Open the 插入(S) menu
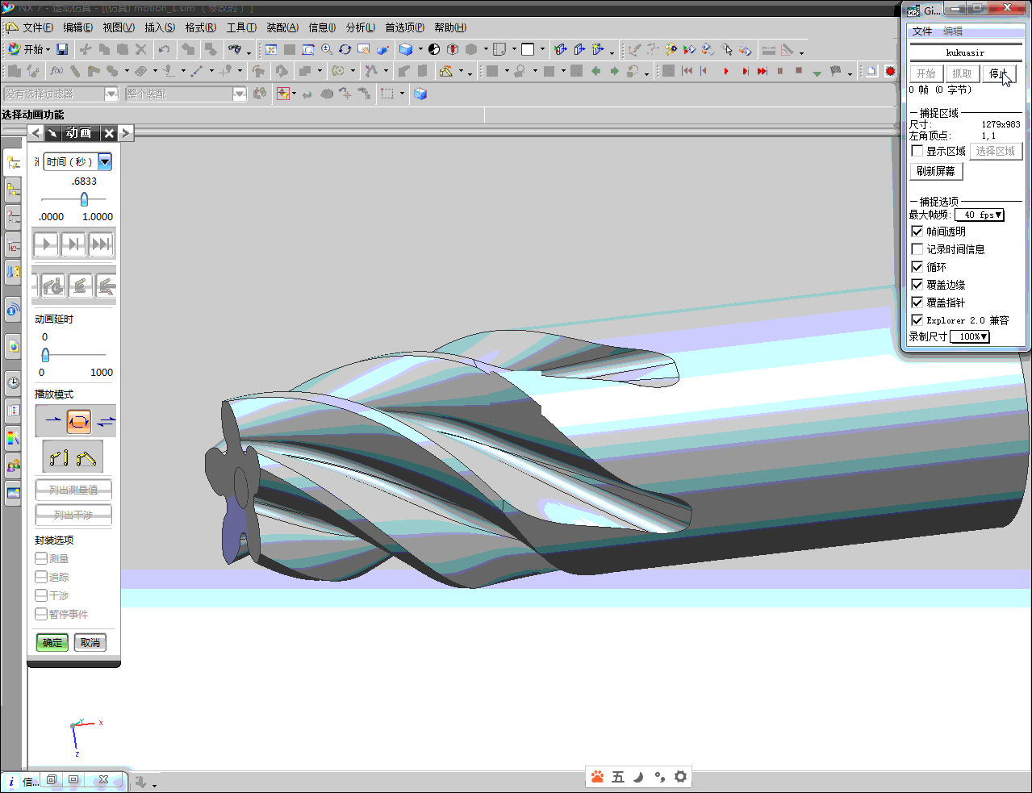 pyautogui.click(x=160, y=27)
